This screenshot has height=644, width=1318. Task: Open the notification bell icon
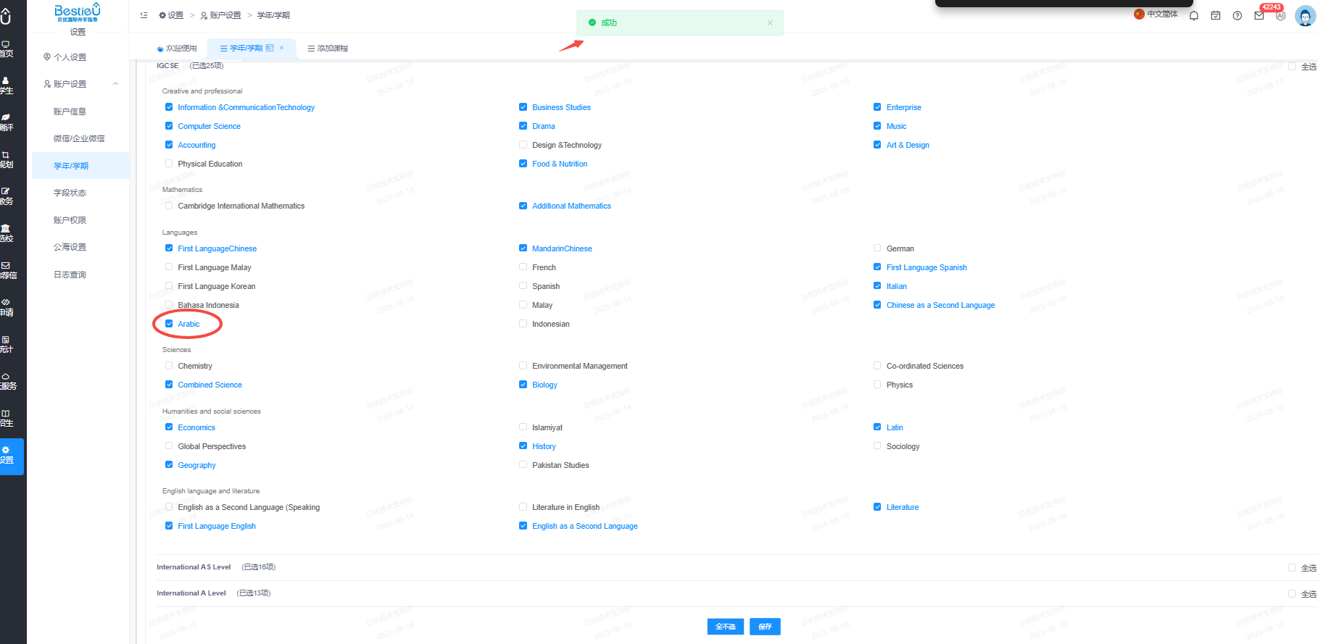(x=1194, y=15)
